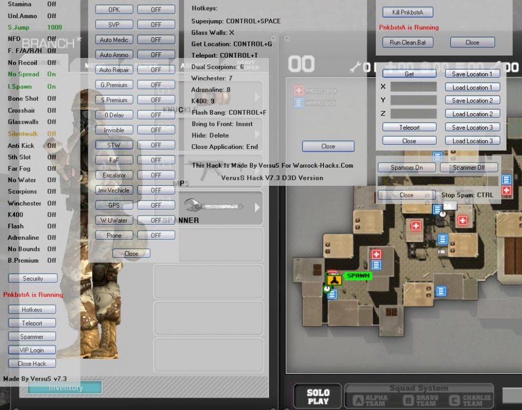The width and height of the screenshot is (522, 410).
Task: Toggle the OFF button beside FaF
Action: coord(156,160)
